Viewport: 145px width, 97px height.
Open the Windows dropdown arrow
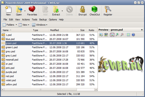click(x=47, y=25)
